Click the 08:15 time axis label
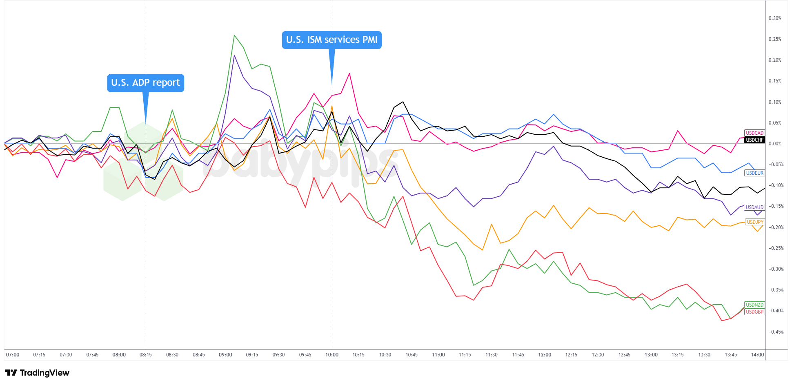 click(x=146, y=355)
